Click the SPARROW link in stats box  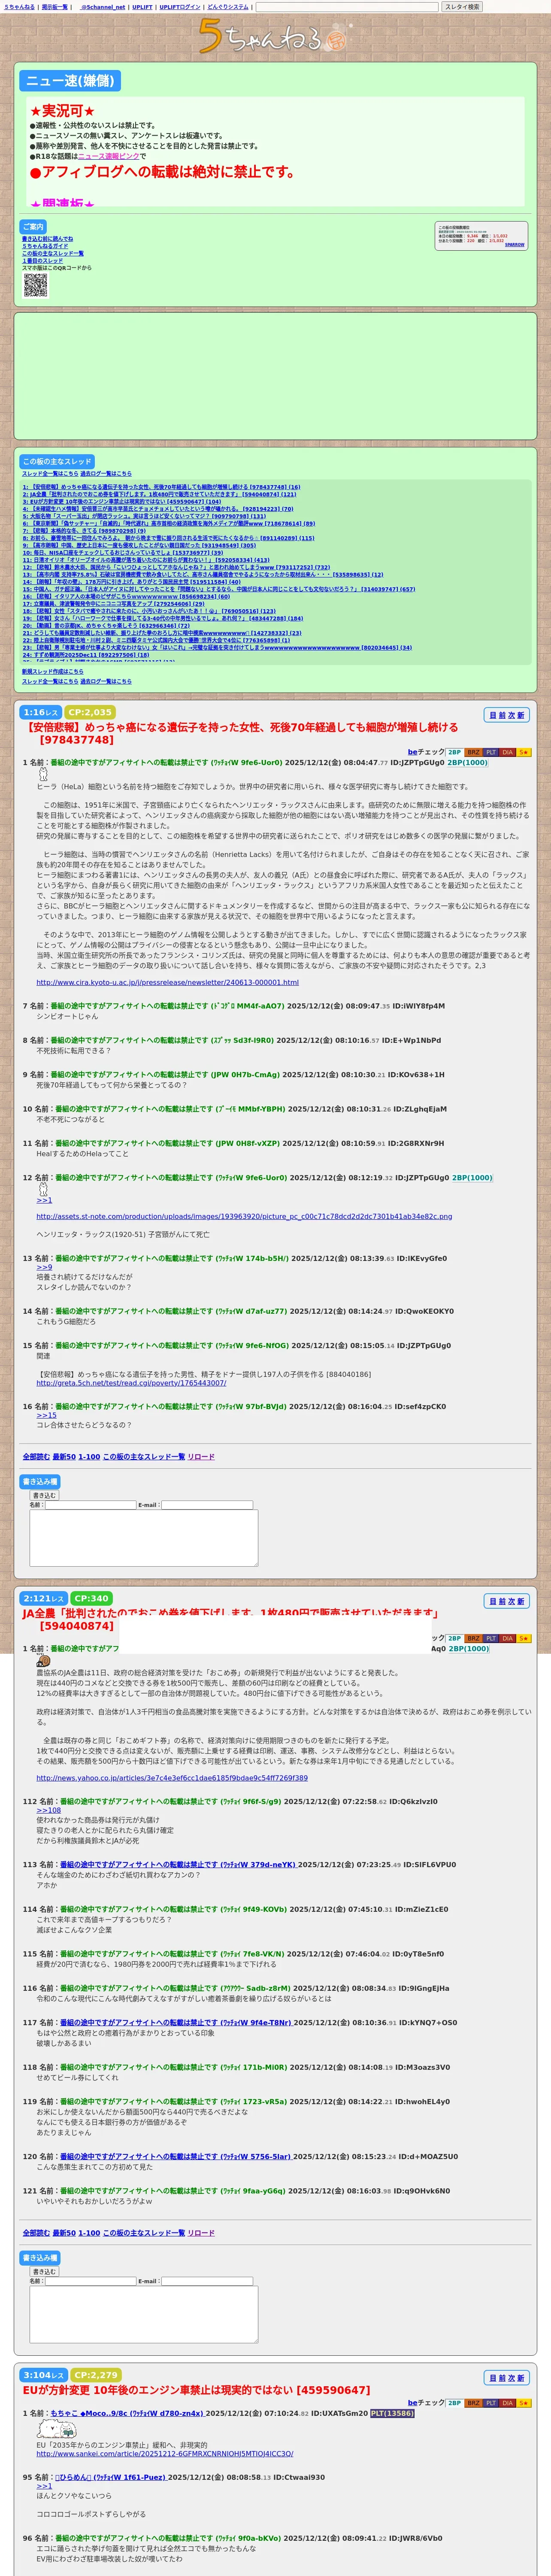514,244
